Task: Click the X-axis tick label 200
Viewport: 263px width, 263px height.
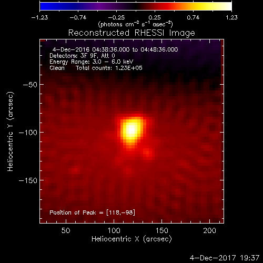Action: pyautogui.click(x=210, y=230)
